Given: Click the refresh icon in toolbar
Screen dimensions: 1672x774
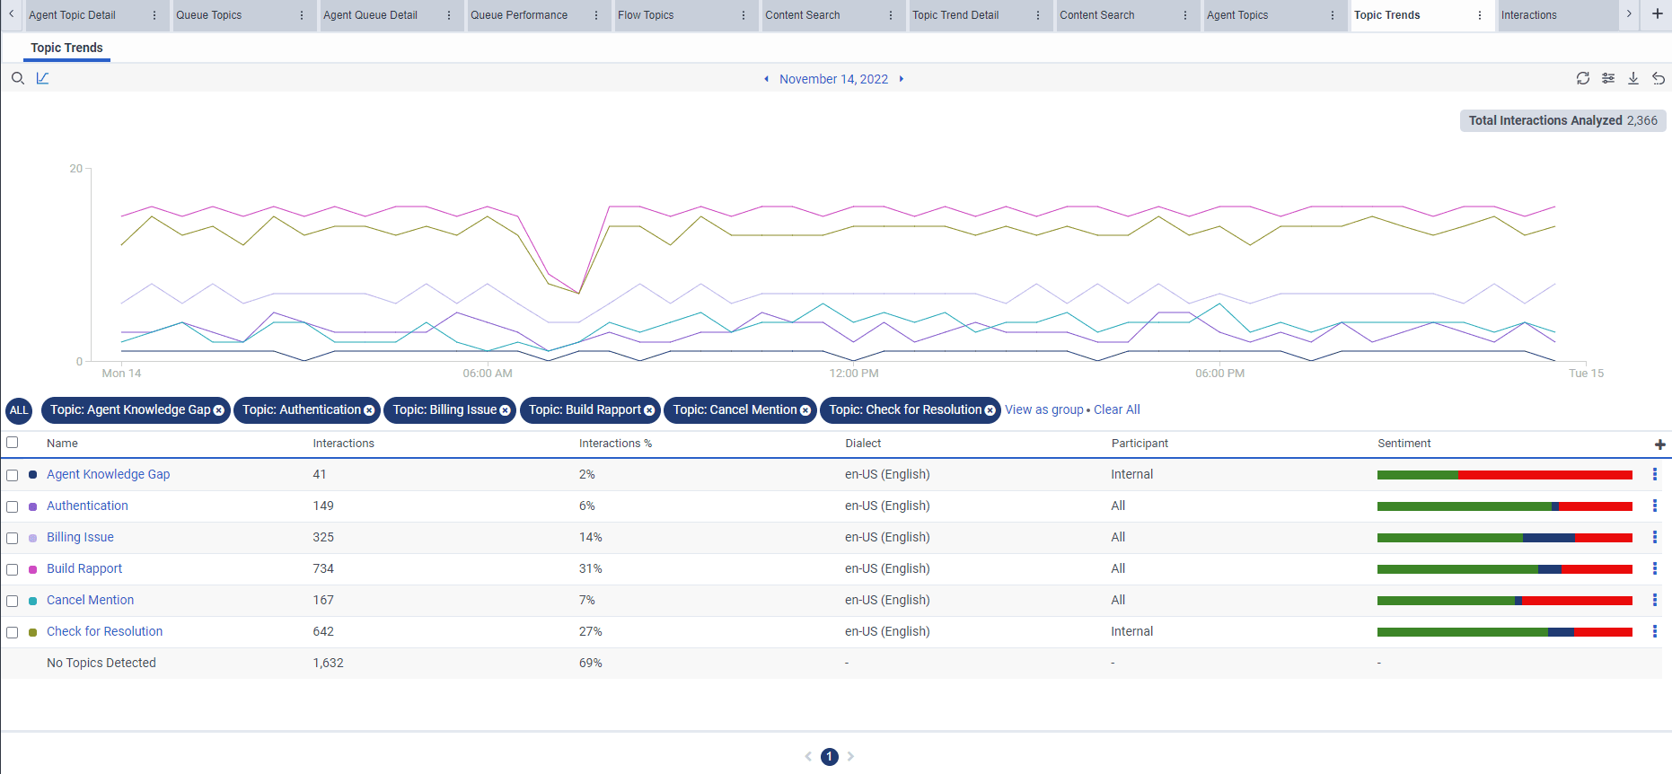Looking at the screenshot, I should 1582,79.
